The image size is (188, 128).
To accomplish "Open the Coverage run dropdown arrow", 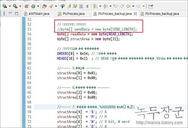I will (x=10, y=6).
